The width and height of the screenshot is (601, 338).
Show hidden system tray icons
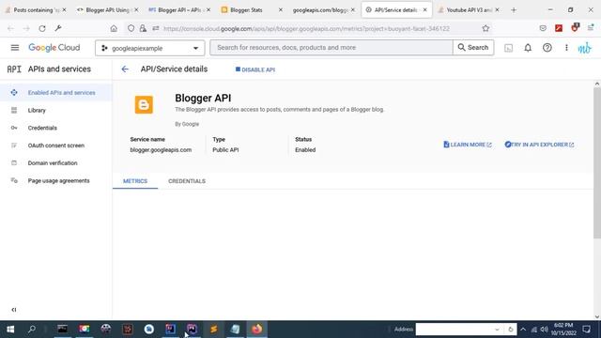[x=523, y=330]
